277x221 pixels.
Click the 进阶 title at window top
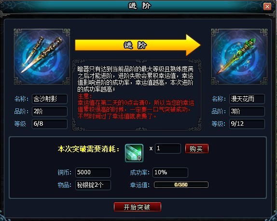(139, 6)
